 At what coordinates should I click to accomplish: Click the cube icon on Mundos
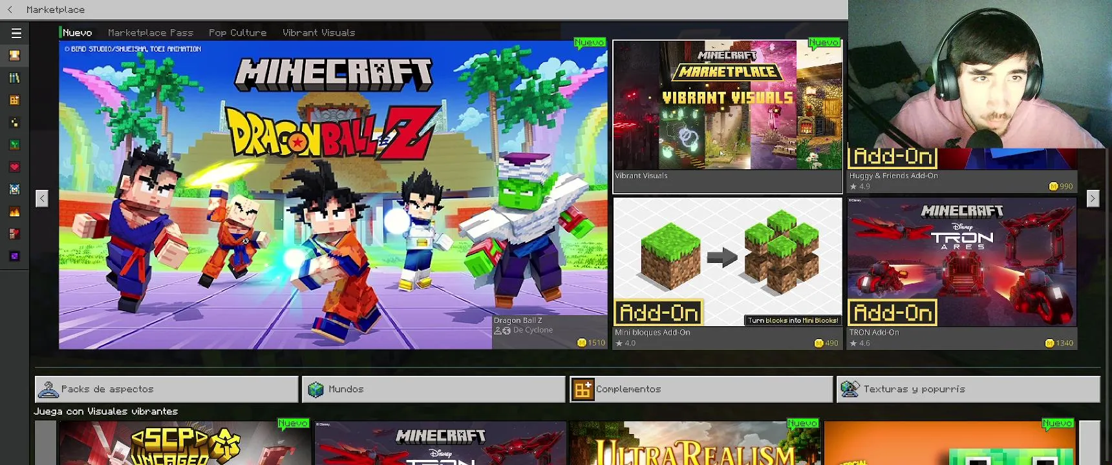[x=315, y=389]
